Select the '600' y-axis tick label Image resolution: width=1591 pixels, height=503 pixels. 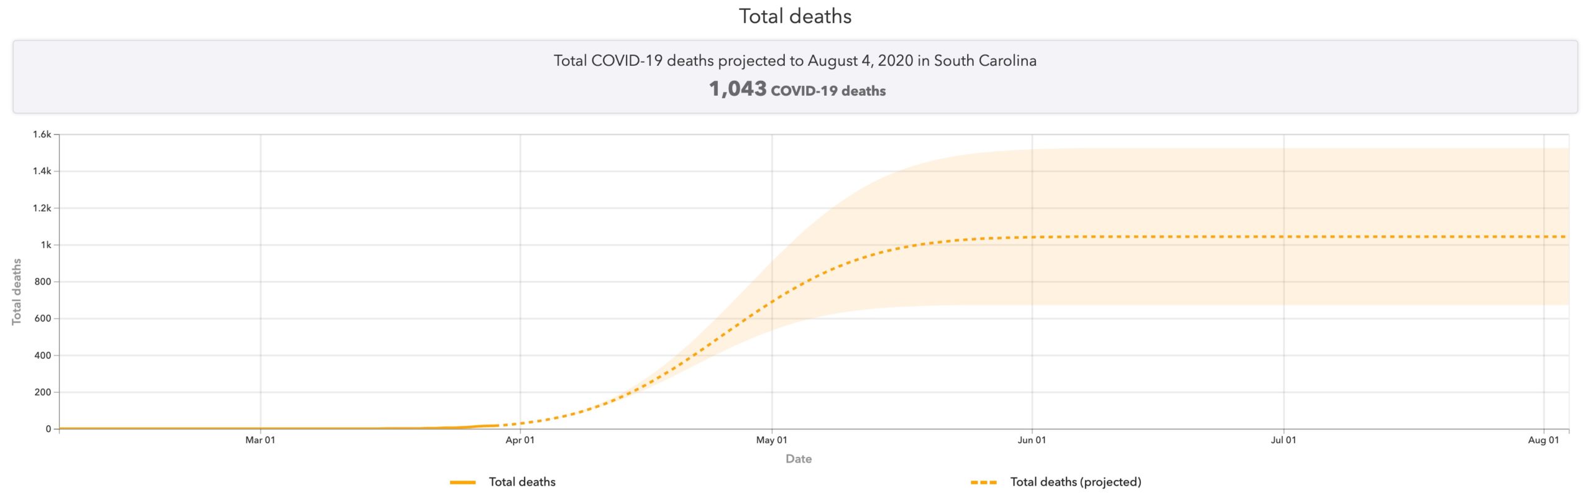(43, 318)
